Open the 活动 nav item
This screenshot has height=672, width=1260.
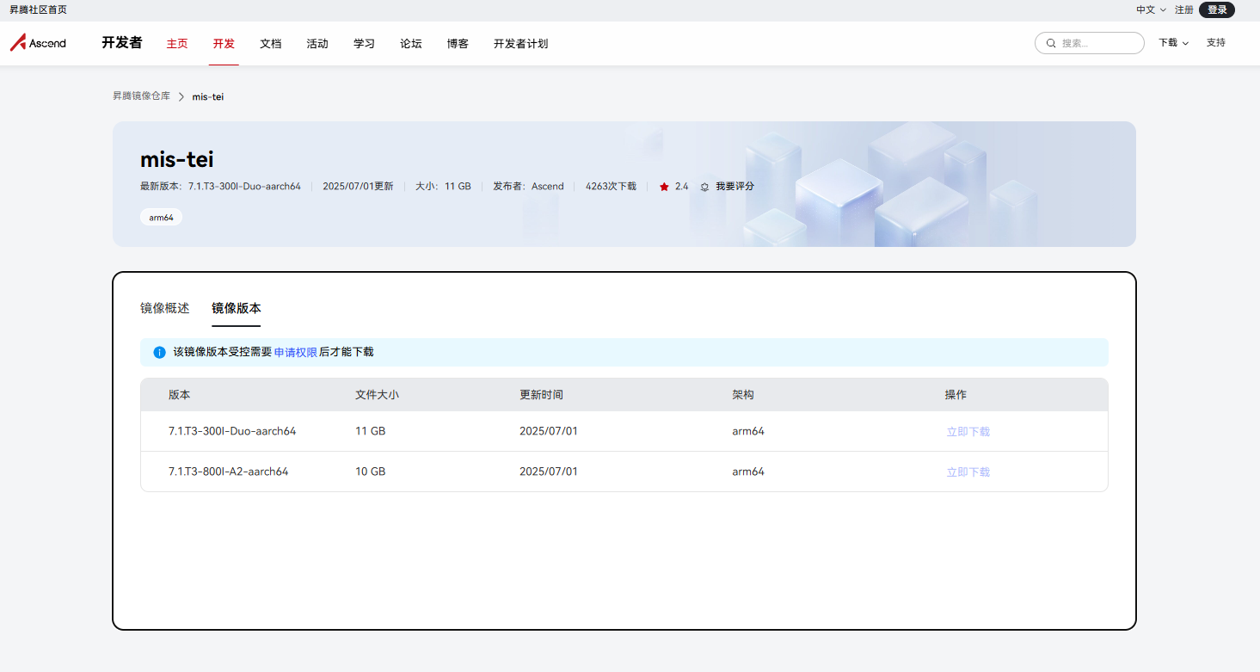(317, 44)
